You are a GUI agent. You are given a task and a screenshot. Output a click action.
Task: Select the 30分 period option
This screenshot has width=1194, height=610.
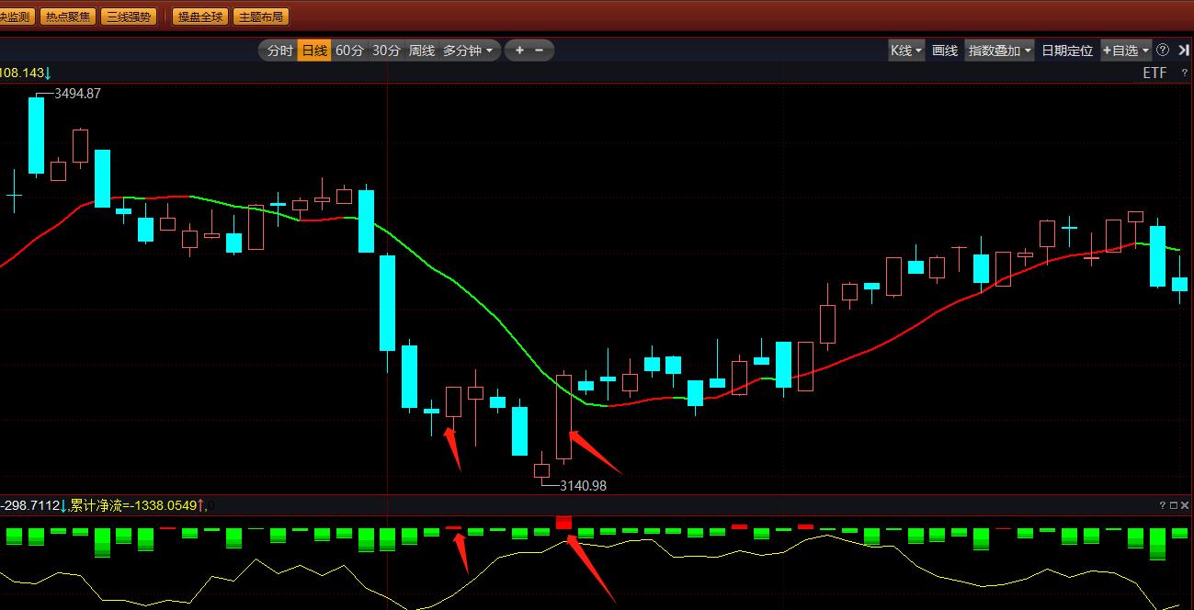click(x=386, y=51)
